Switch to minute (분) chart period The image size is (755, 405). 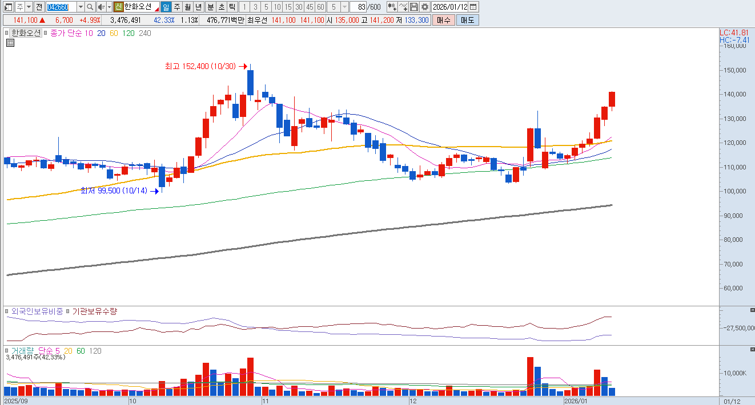click(x=210, y=7)
